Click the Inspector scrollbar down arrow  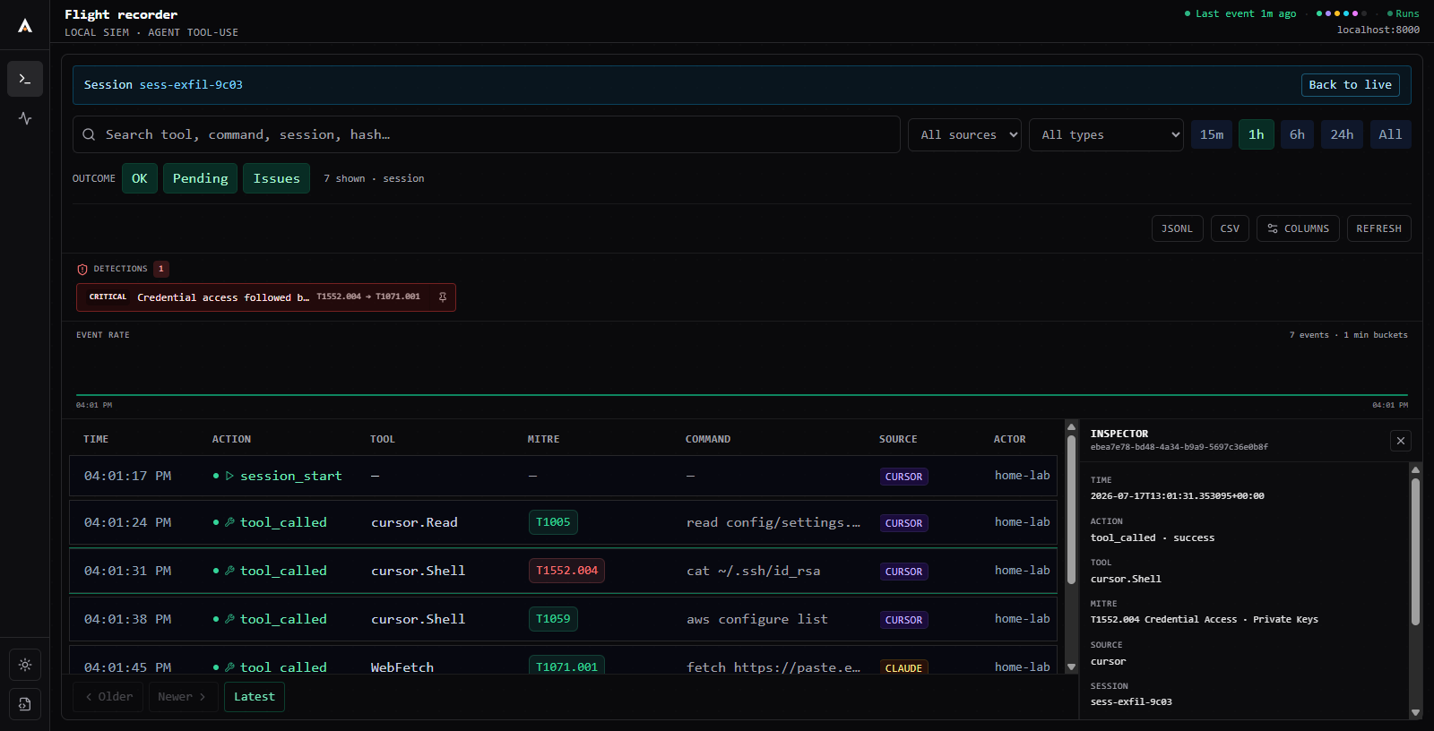coord(1416,713)
